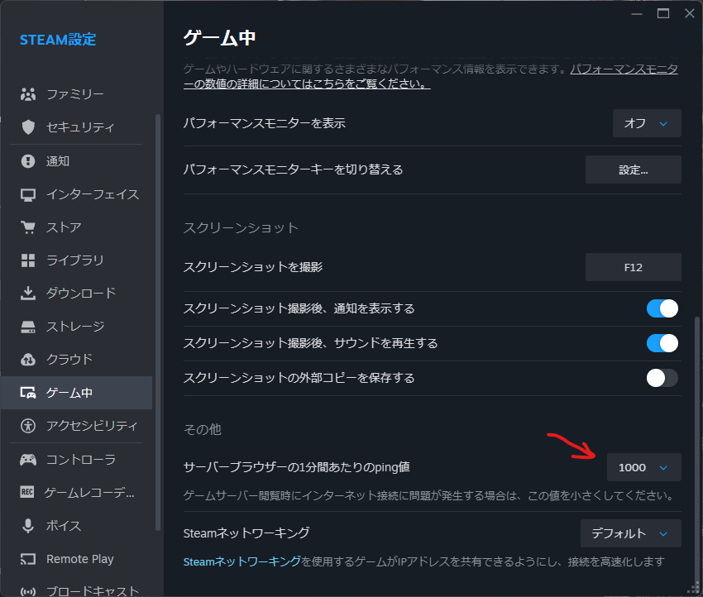Screen dimensions: 703x597
Task: Click the ダウンロード download arrow icon
Action: click(28, 293)
